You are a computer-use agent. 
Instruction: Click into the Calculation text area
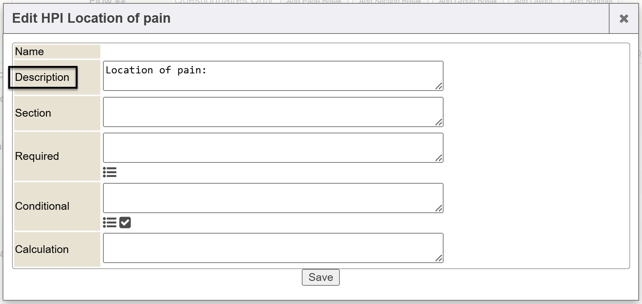tap(273, 248)
